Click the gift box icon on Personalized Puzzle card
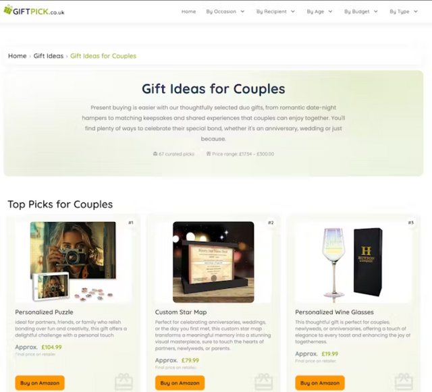 tap(124, 382)
